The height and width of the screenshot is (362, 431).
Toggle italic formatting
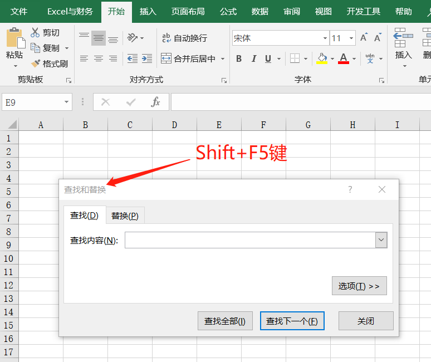coord(254,58)
